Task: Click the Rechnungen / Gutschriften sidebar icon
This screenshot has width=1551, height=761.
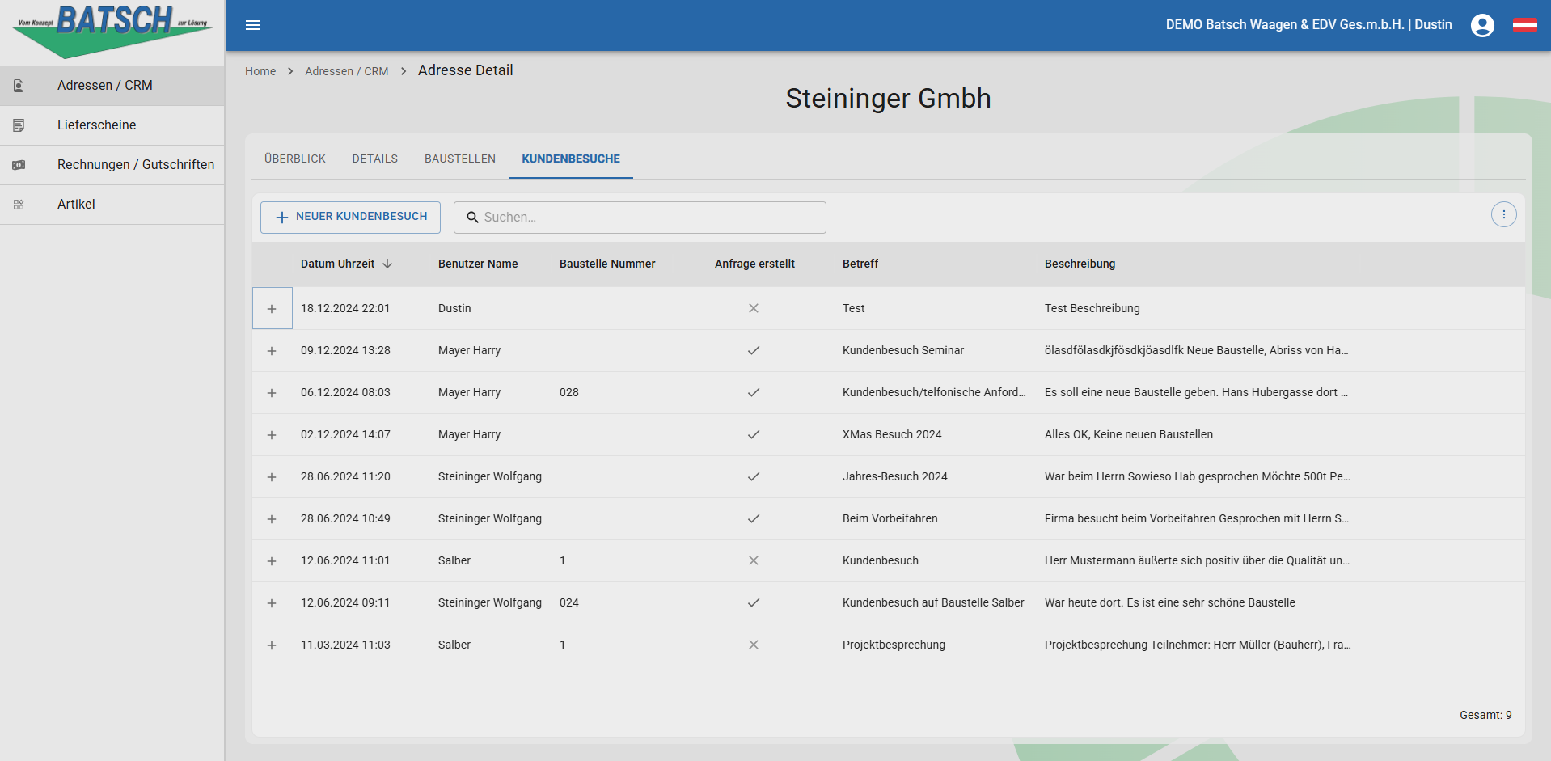Action: (x=19, y=165)
